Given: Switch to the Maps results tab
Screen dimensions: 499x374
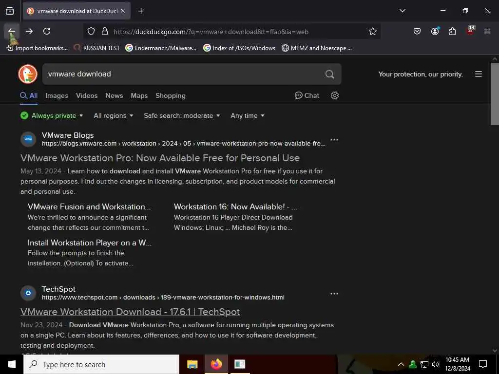Looking at the screenshot, I should point(139,96).
